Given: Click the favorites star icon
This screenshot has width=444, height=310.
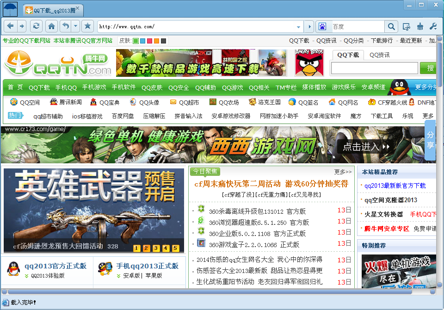Looking at the screenshot, I should (88, 26).
